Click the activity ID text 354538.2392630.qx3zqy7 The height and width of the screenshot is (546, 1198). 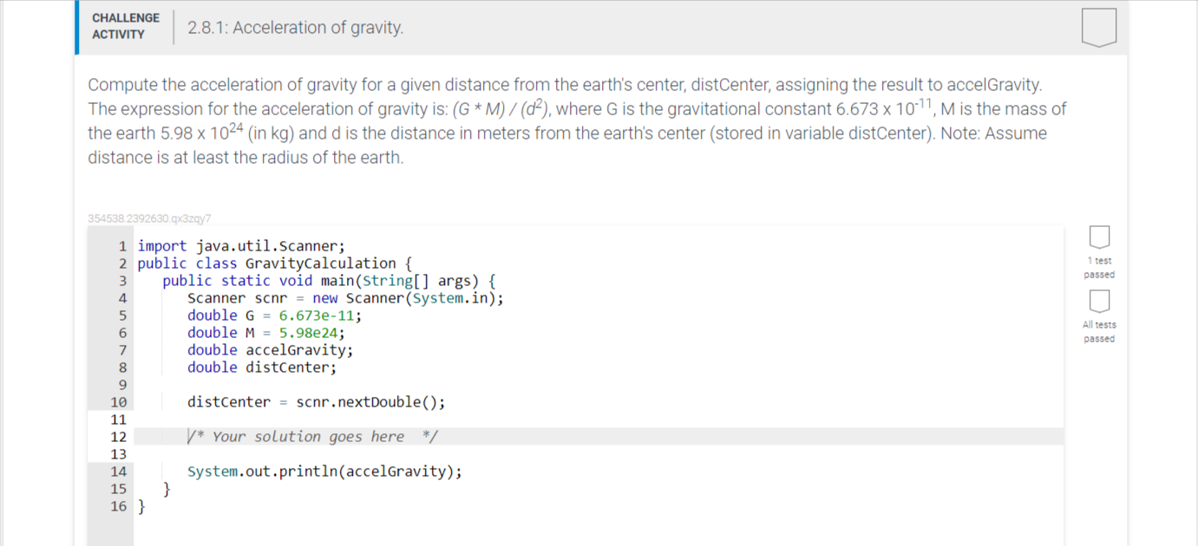[149, 218]
